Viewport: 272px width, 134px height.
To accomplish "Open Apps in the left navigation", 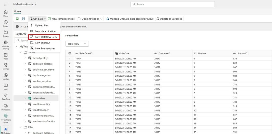I will point(6,56).
